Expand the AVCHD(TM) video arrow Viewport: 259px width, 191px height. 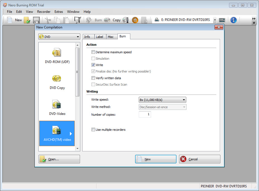(71, 134)
